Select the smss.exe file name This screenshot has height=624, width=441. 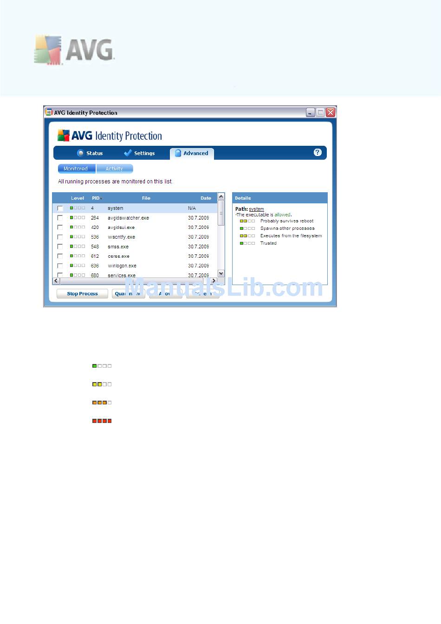[x=118, y=247]
